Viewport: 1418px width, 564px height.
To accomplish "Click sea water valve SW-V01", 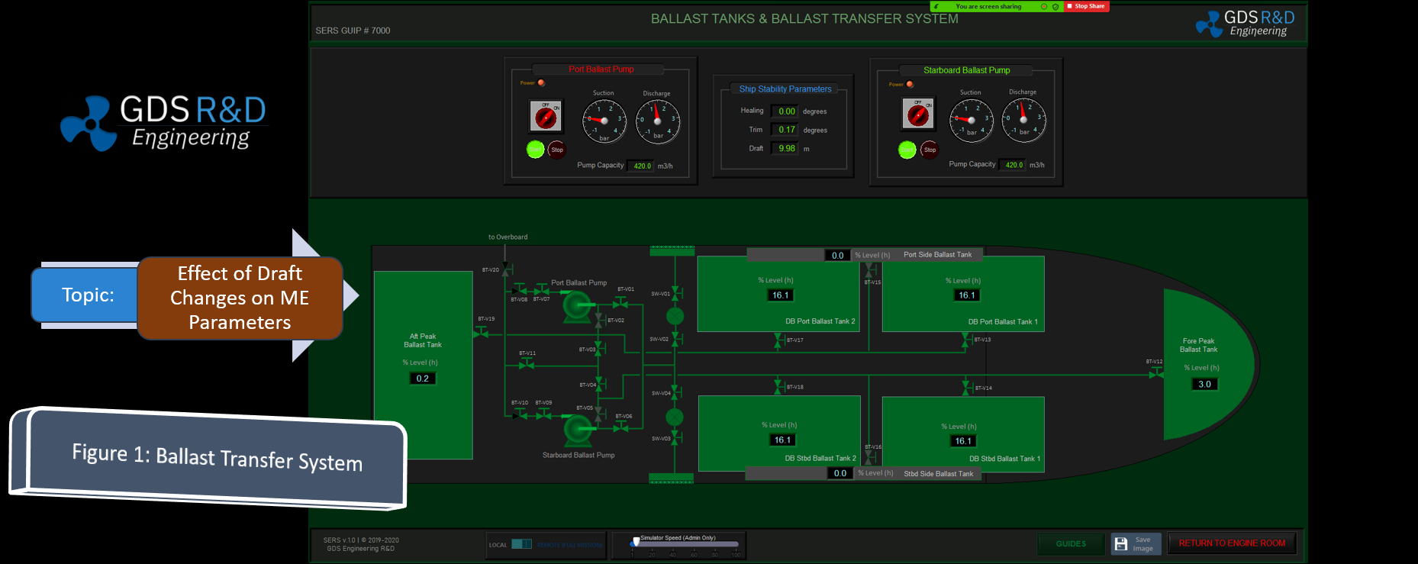I will point(675,293).
